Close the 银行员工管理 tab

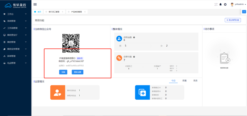[x=63, y=12]
